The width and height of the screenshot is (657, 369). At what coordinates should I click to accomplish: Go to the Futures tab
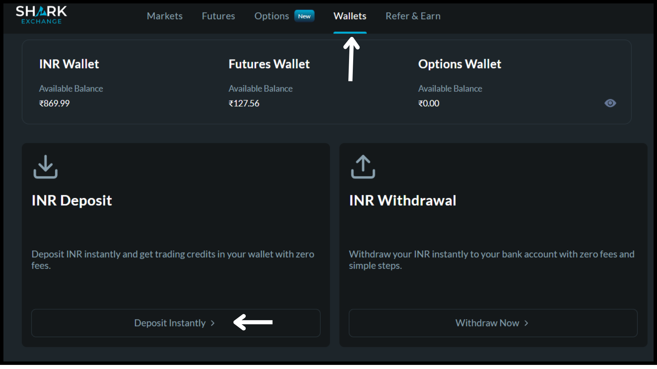coord(218,16)
